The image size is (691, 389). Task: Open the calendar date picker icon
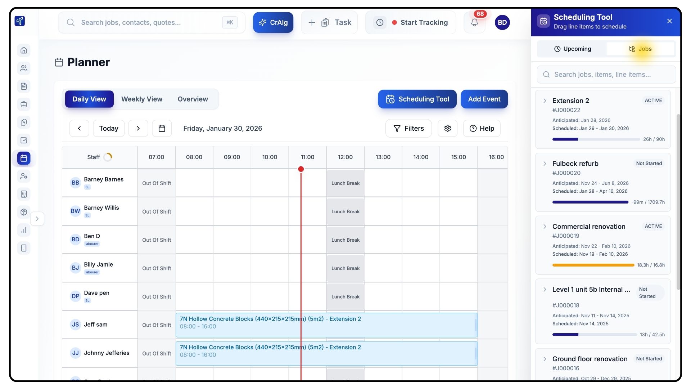point(162,128)
